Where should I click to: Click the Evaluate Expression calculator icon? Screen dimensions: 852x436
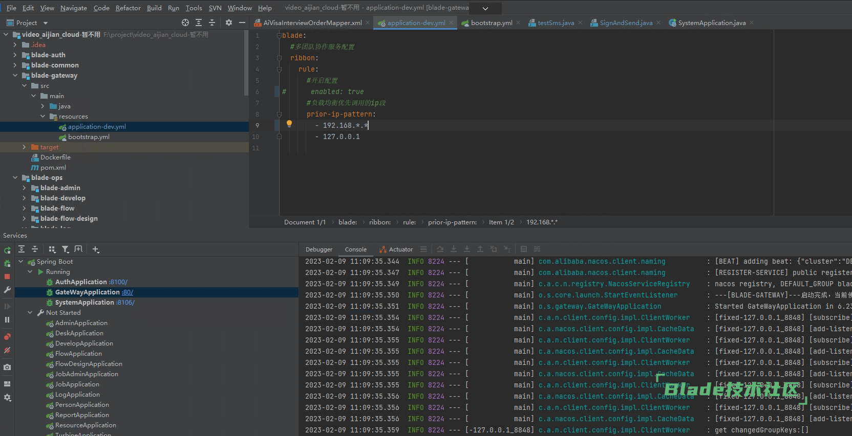click(524, 249)
